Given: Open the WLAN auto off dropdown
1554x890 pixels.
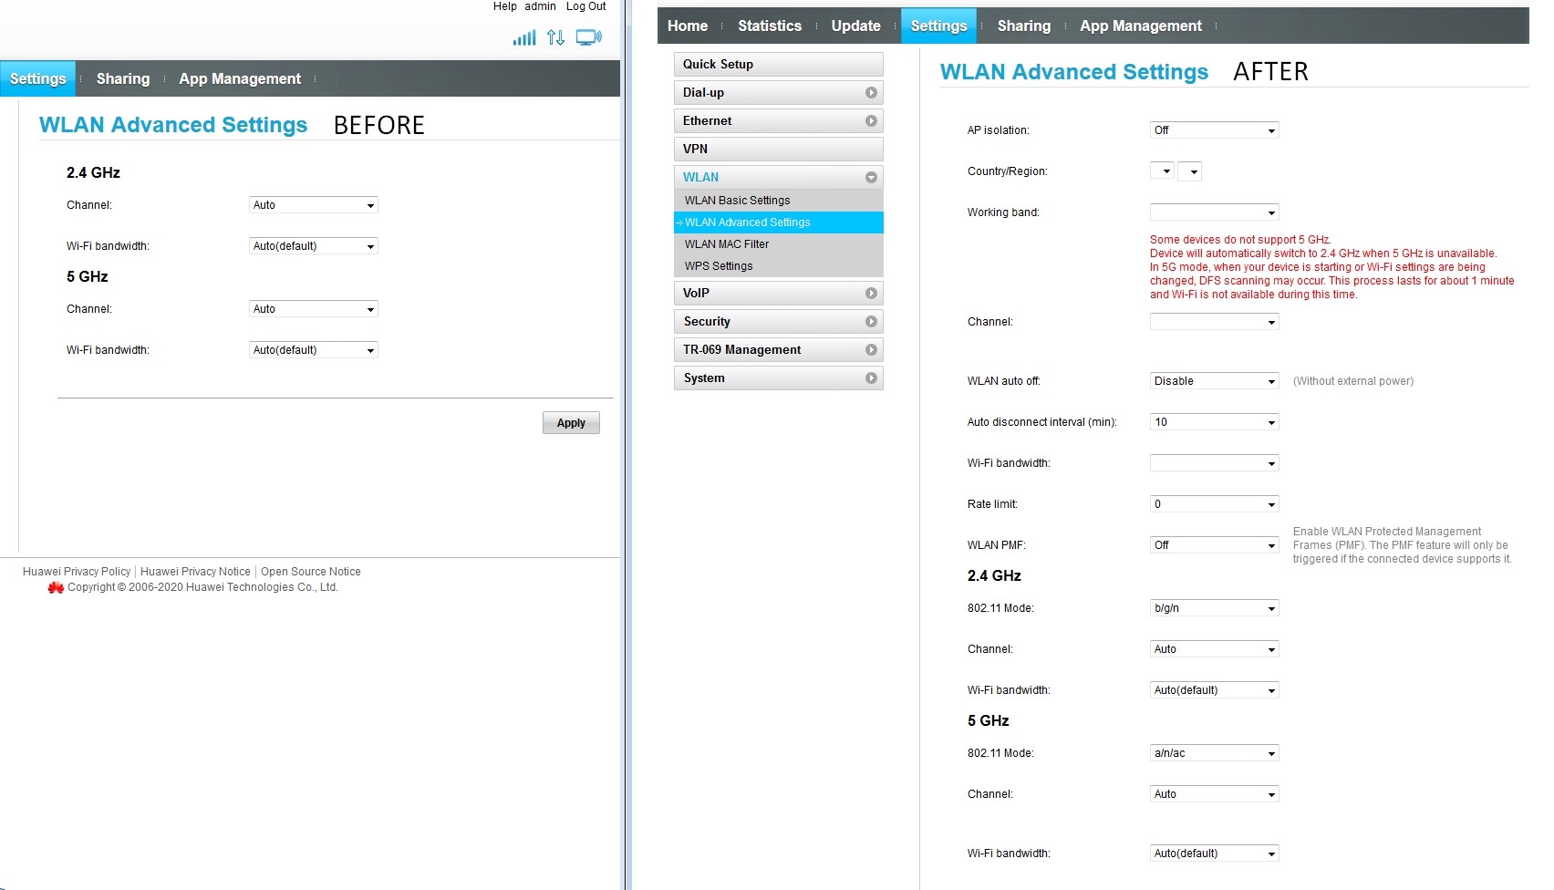Looking at the screenshot, I should [1214, 381].
